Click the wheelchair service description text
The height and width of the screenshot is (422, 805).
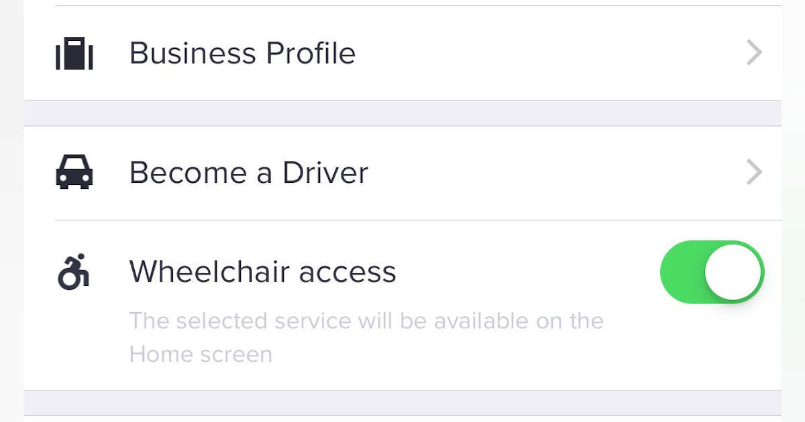click(x=366, y=336)
